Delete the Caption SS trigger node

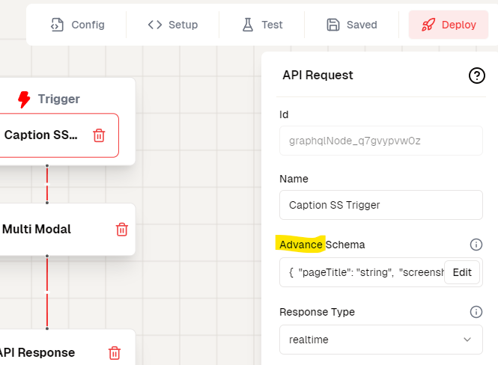[x=99, y=135]
